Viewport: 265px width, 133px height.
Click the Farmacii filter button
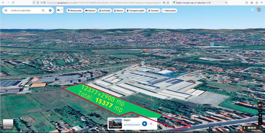click(x=153, y=11)
